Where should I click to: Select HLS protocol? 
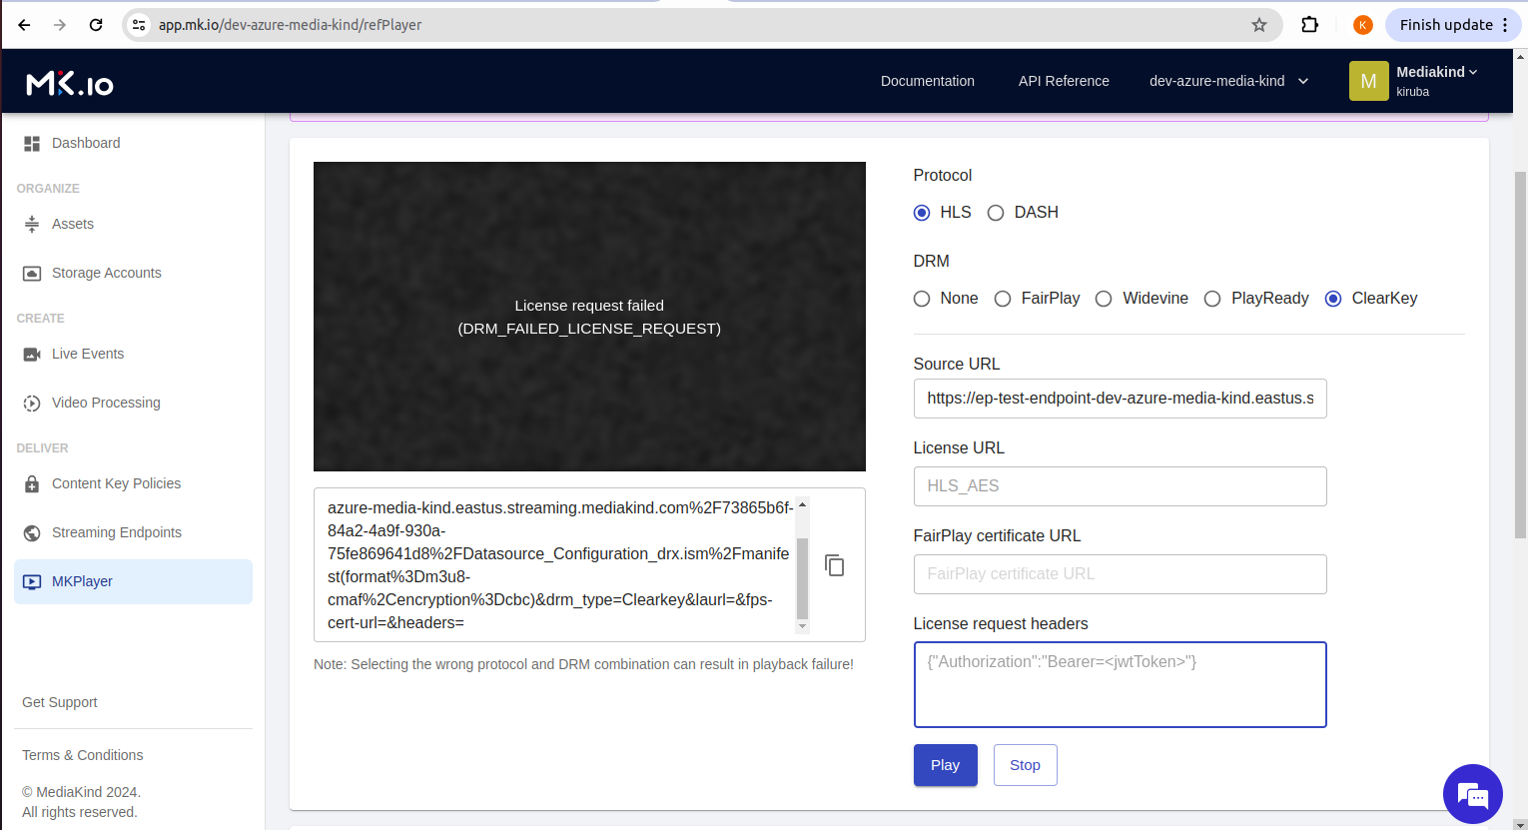tap(922, 213)
